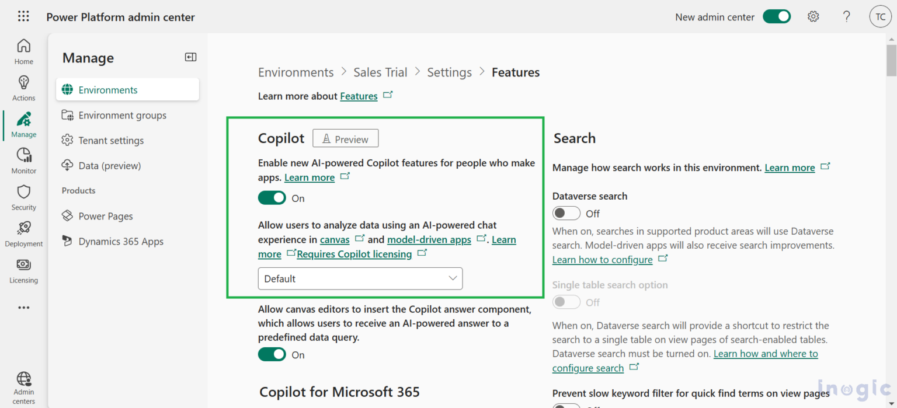Click Learn how to configure under Dataverse search

tap(602, 259)
